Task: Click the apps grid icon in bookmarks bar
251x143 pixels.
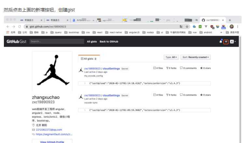Action: [8, 32]
